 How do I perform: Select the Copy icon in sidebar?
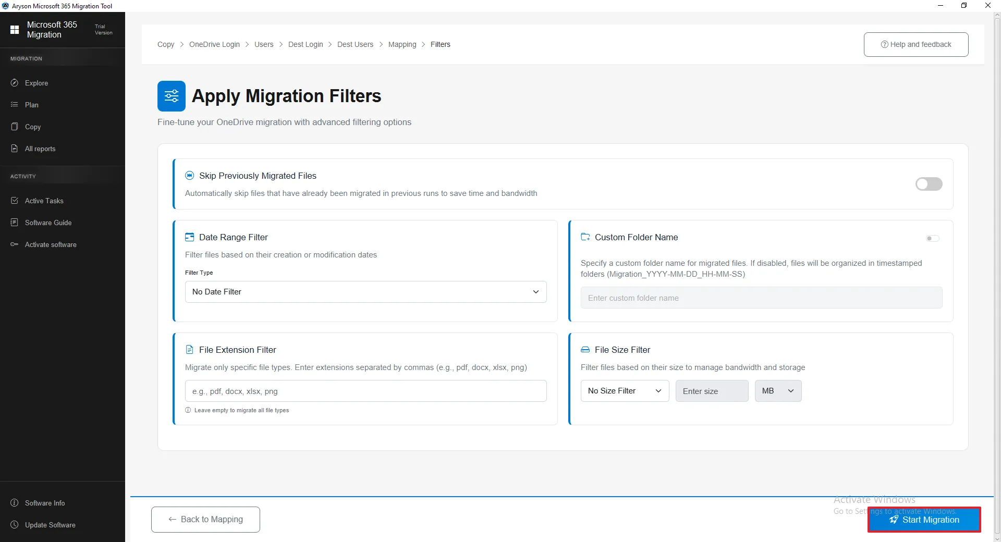(x=15, y=127)
